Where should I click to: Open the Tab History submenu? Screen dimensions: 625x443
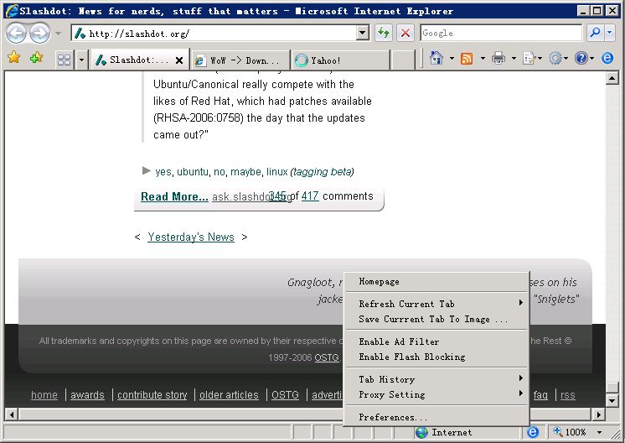pyautogui.click(x=436, y=379)
